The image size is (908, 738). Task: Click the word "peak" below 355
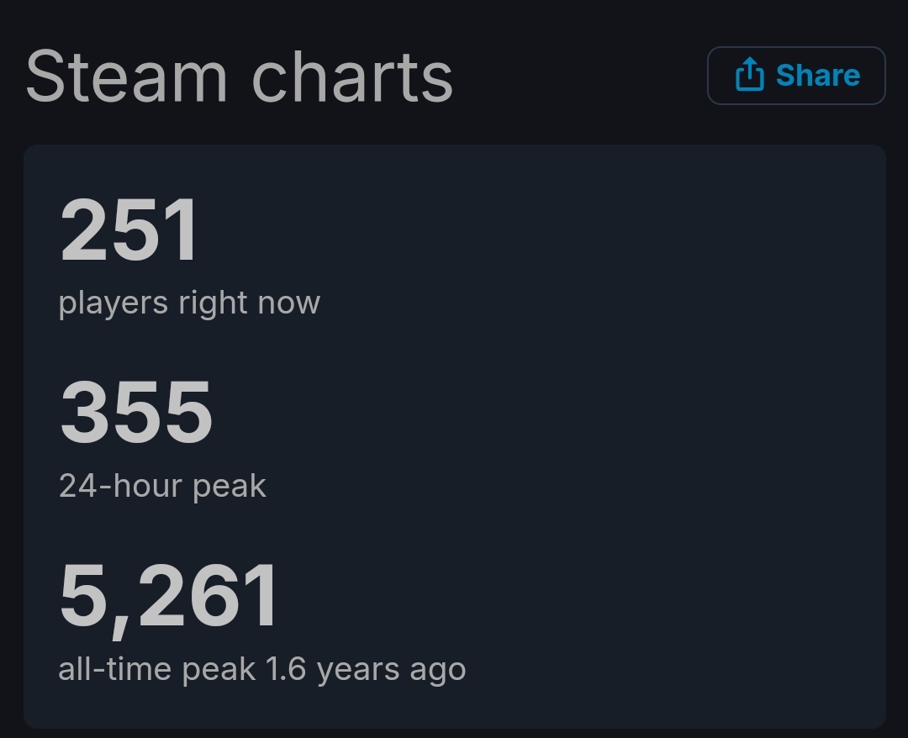coord(229,486)
